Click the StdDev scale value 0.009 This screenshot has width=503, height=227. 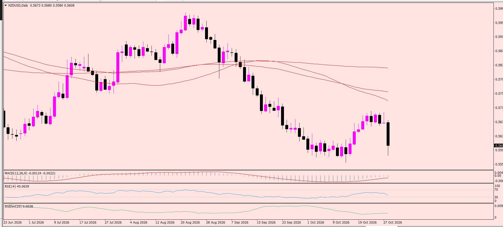[x=499, y=206]
